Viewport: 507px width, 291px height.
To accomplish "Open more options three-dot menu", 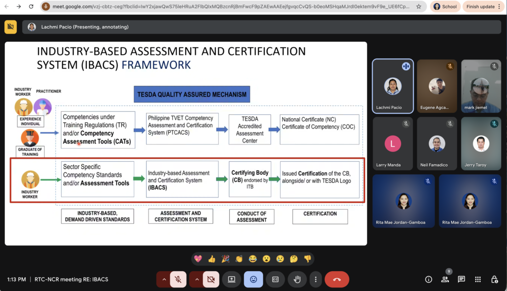I will tap(315, 279).
